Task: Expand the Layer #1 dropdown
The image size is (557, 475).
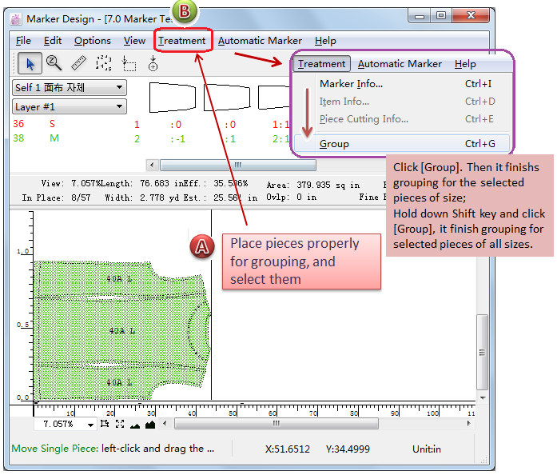Action: tap(70, 106)
